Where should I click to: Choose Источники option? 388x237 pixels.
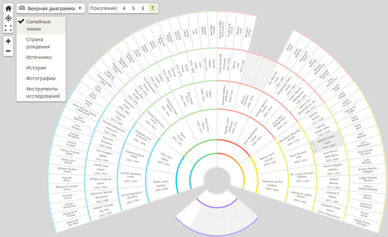41,57
